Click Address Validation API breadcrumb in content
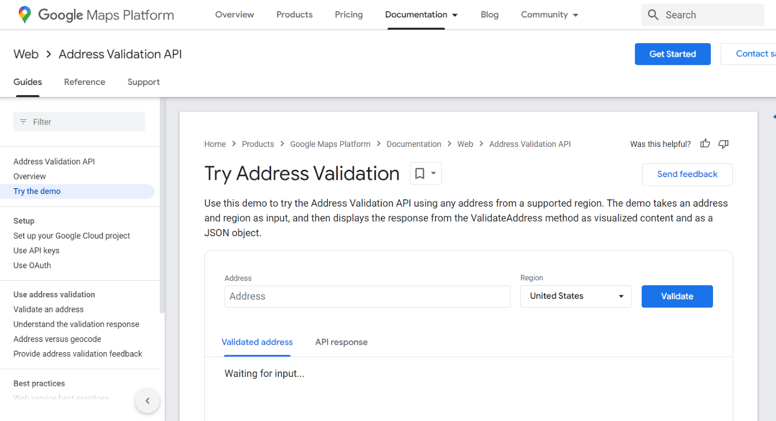The height and width of the screenshot is (421, 776). coord(530,144)
